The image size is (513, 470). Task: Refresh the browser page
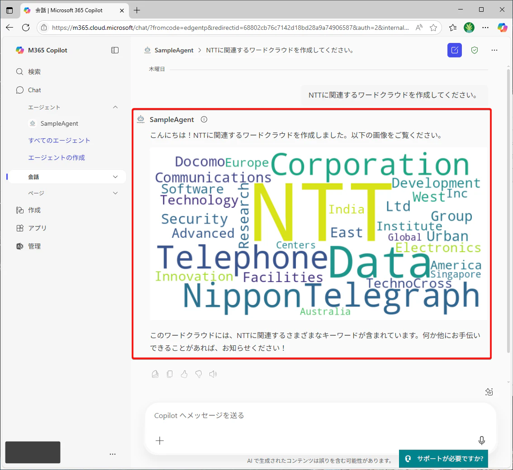coord(26,28)
